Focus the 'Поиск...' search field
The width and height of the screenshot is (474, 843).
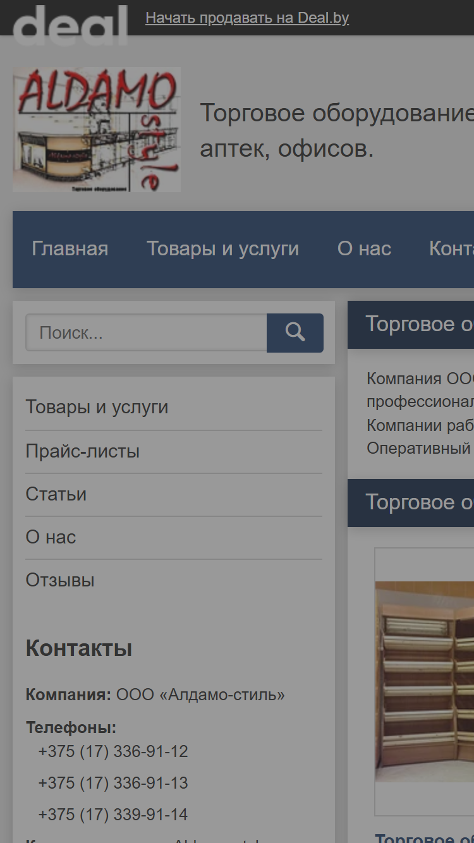pos(146,332)
